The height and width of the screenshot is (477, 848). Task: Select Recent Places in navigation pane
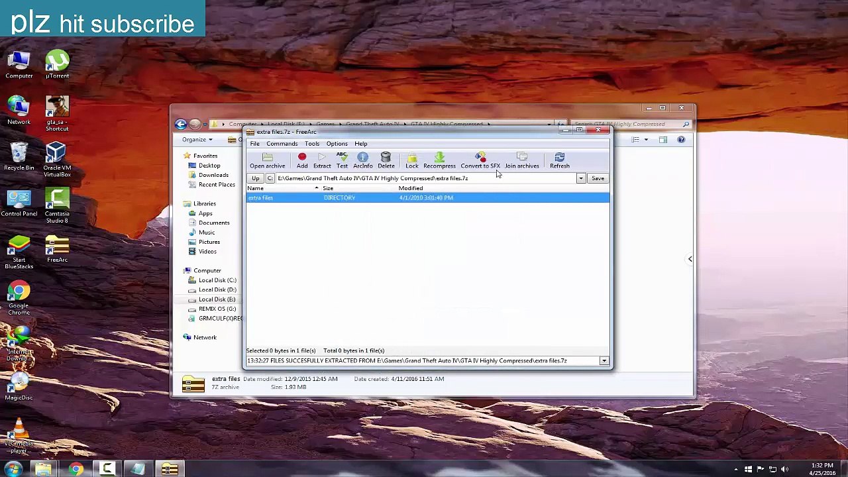(217, 185)
